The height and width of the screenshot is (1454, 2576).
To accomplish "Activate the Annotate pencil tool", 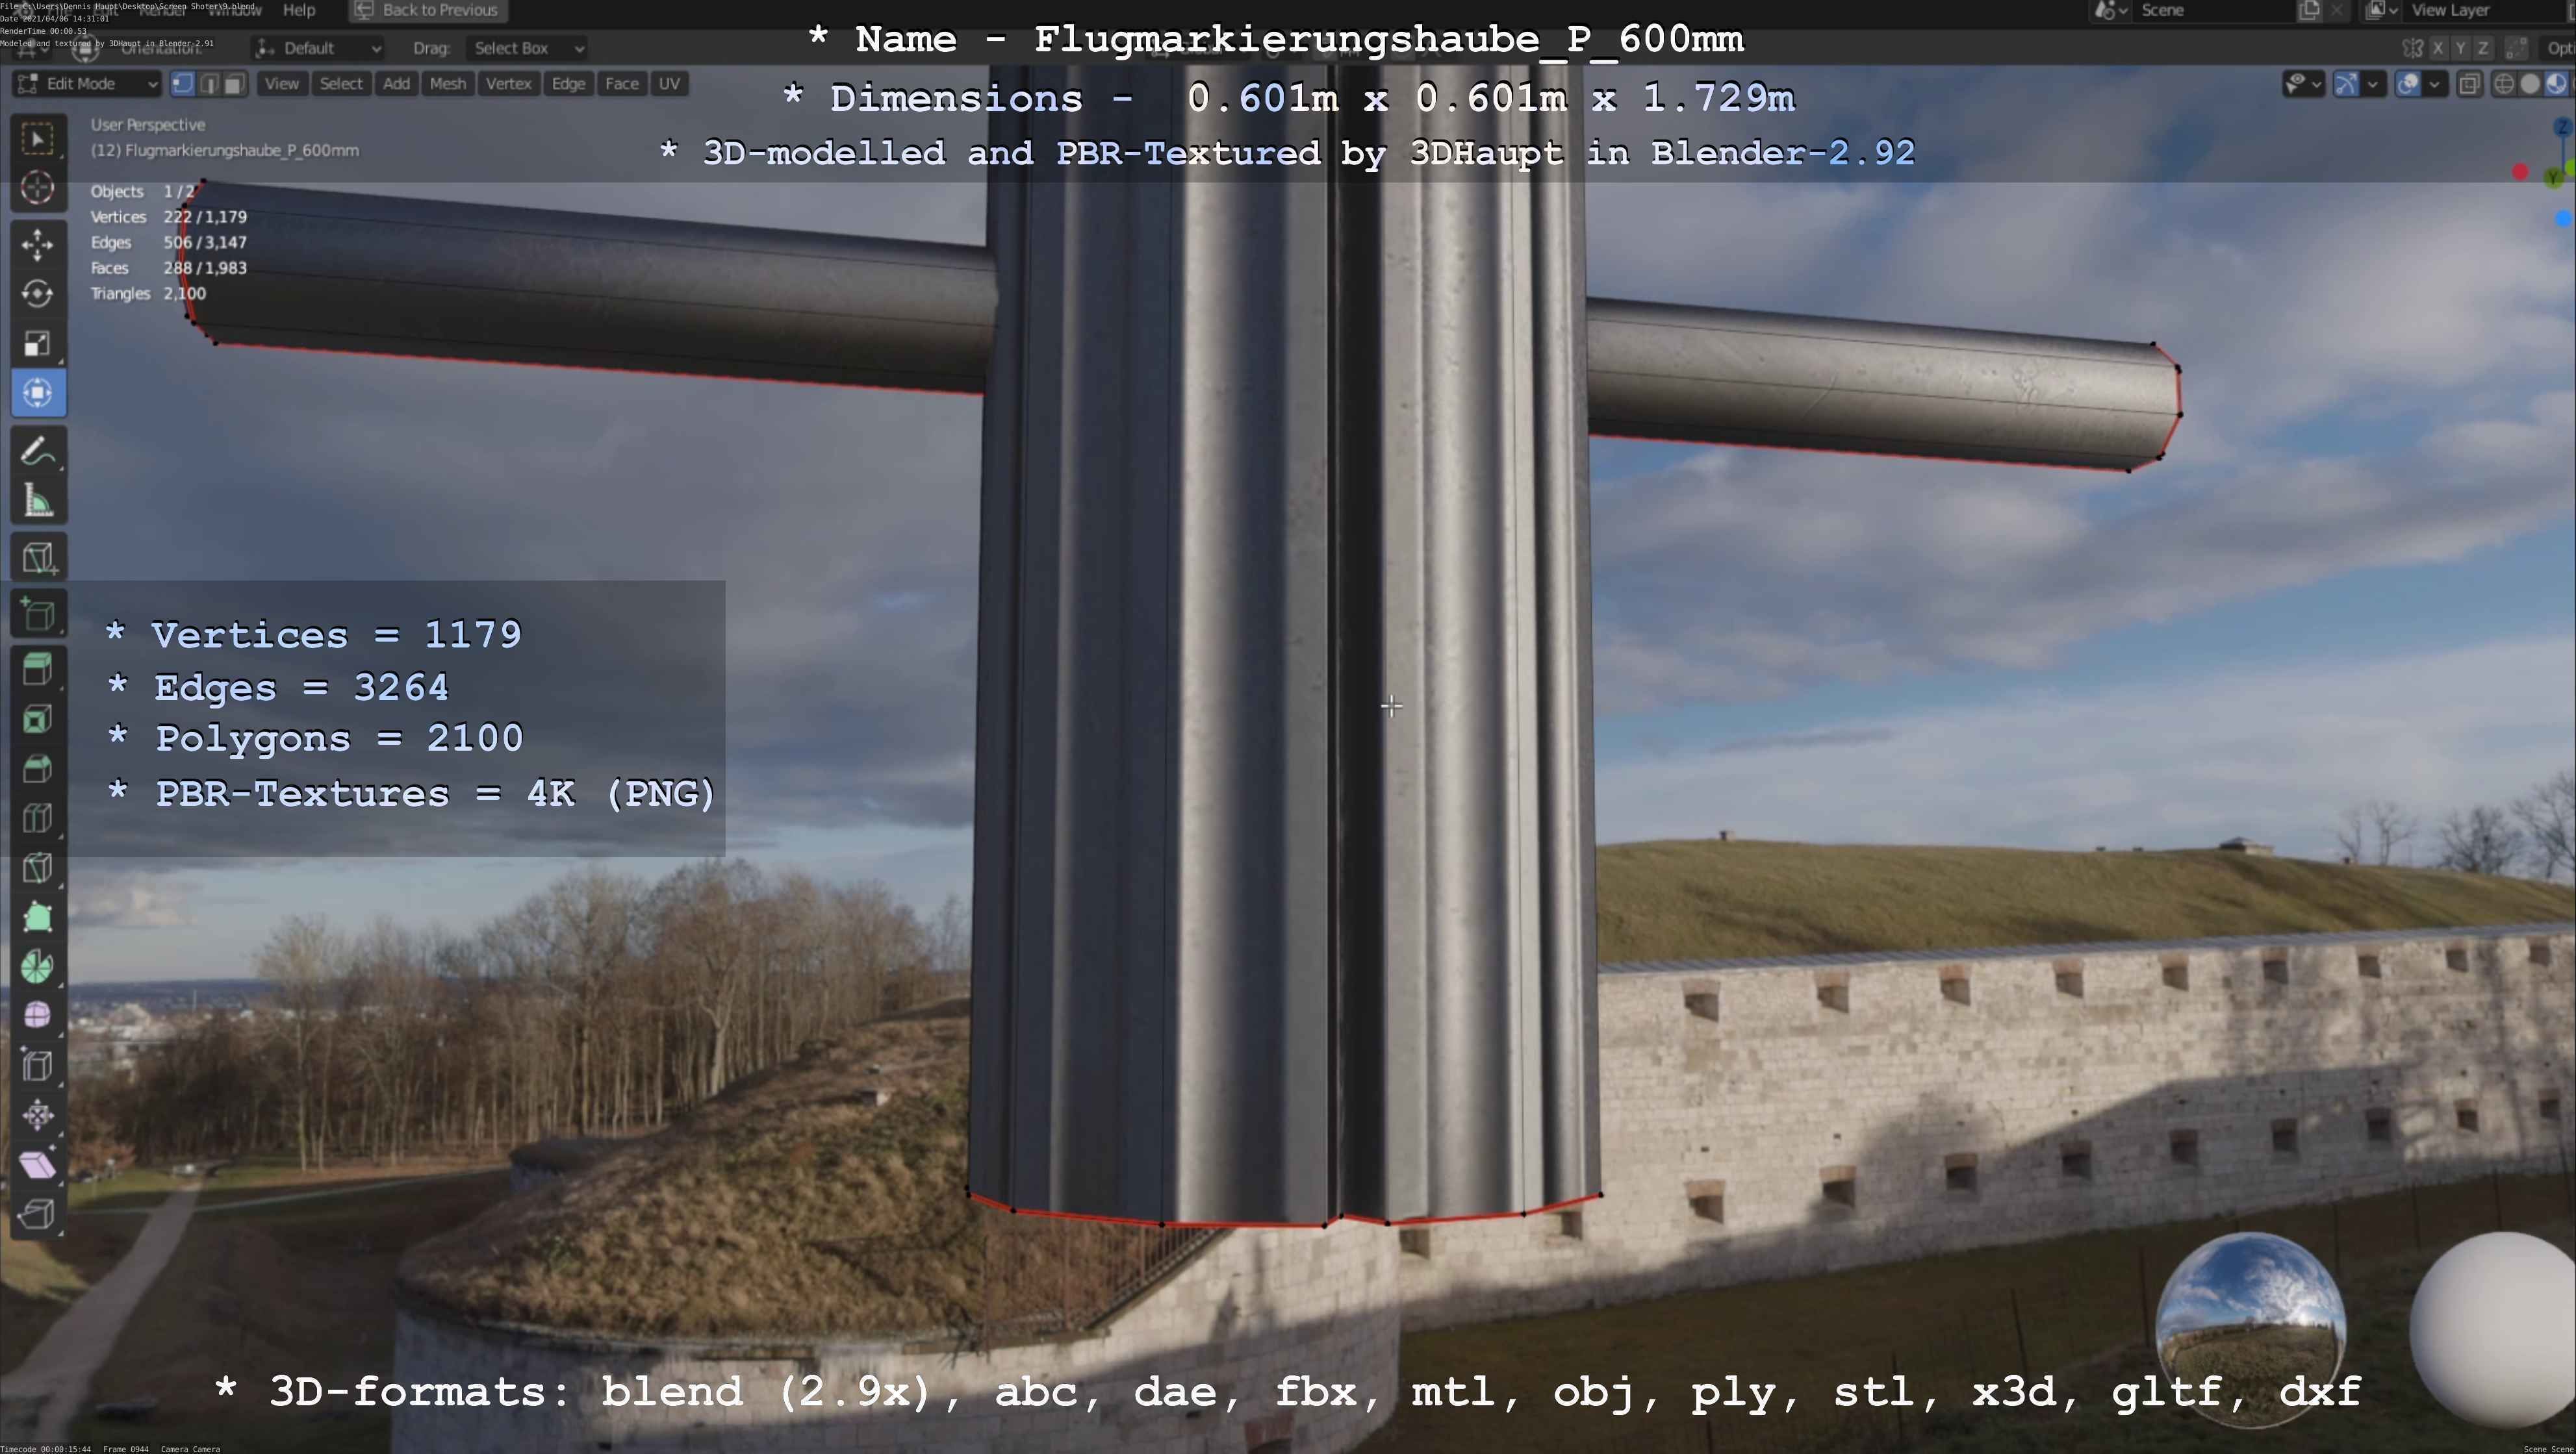I will [x=38, y=452].
